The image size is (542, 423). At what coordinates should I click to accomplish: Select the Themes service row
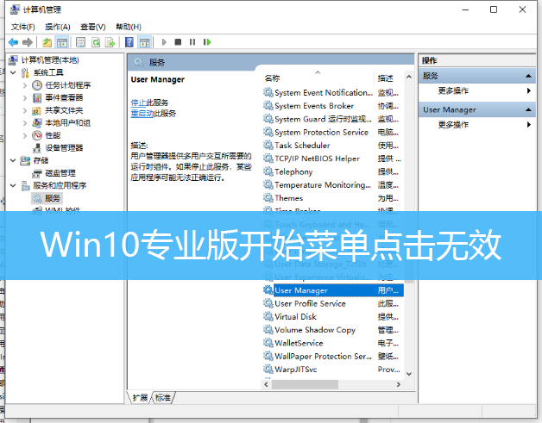[x=333, y=198]
